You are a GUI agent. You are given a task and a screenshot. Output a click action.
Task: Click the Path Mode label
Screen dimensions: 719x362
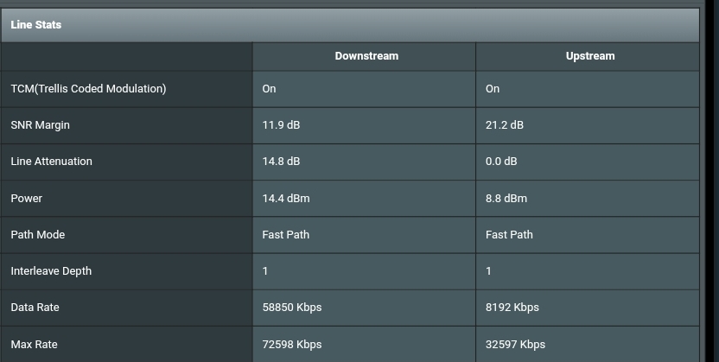point(38,235)
